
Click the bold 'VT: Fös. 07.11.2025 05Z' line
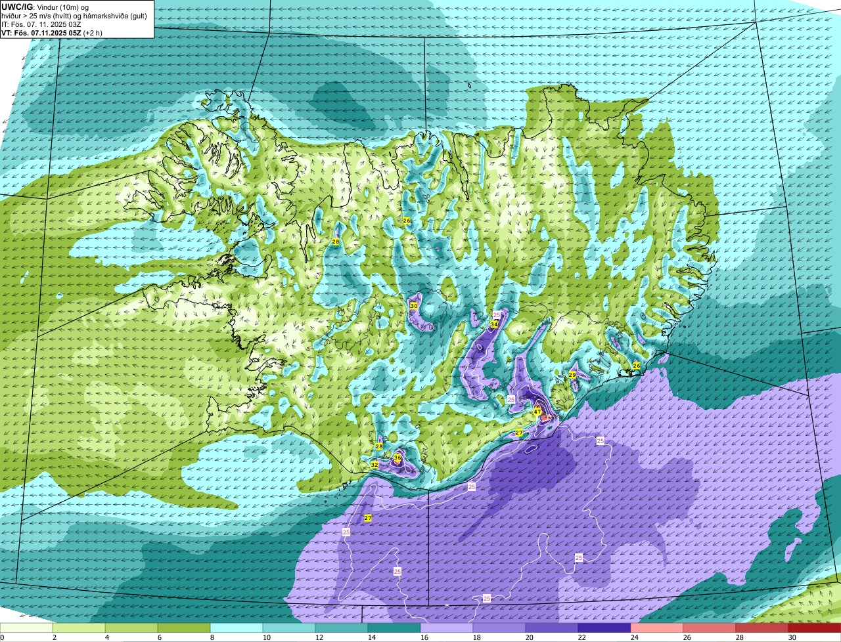pos(41,33)
